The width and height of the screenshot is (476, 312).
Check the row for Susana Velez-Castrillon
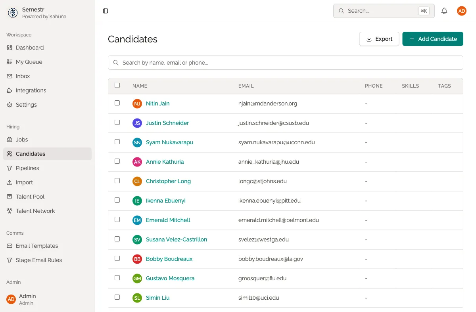point(117,239)
